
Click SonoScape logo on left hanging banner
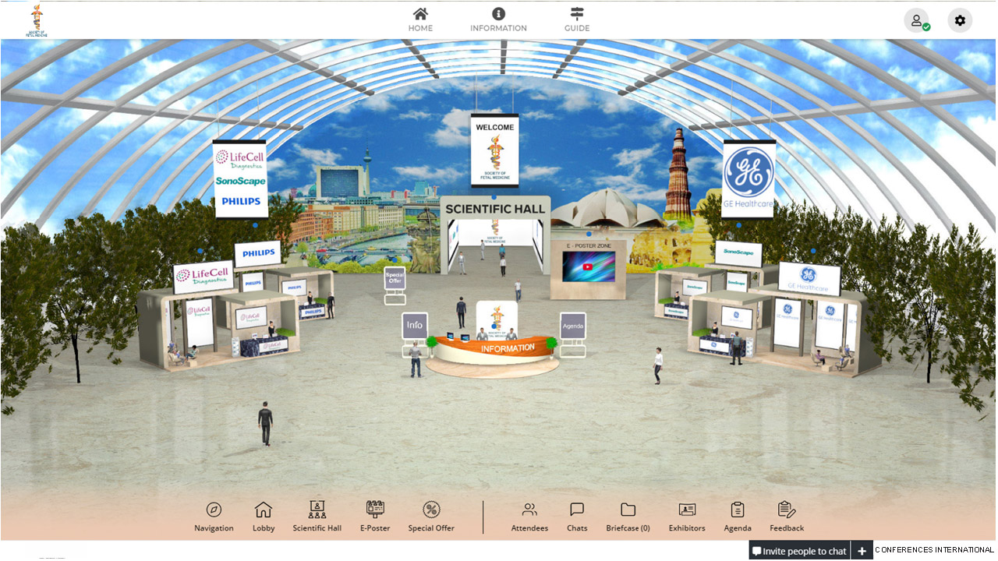[240, 181]
